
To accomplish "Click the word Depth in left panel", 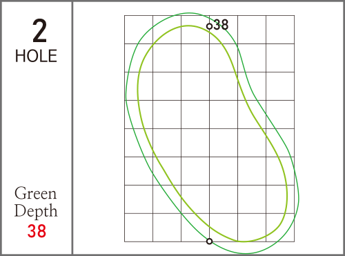I will 36,210.
